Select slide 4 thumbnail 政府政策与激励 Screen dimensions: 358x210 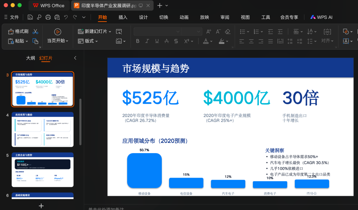coord(42,129)
